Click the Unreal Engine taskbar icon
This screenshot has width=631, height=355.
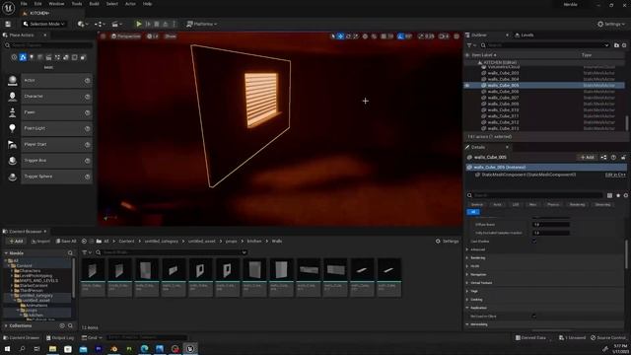click(190, 348)
